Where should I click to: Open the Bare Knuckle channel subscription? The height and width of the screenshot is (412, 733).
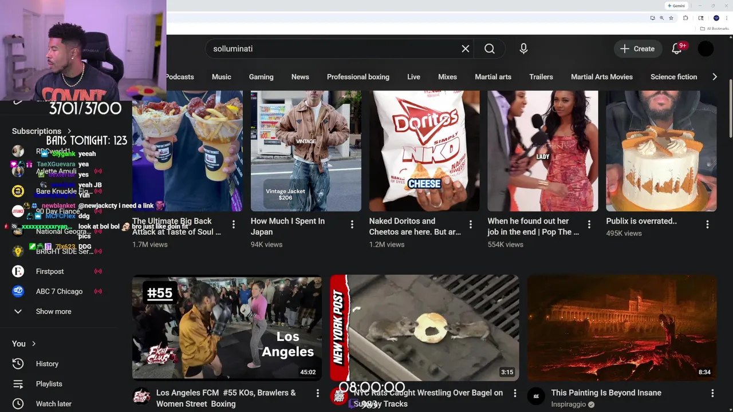click(57, 191)
